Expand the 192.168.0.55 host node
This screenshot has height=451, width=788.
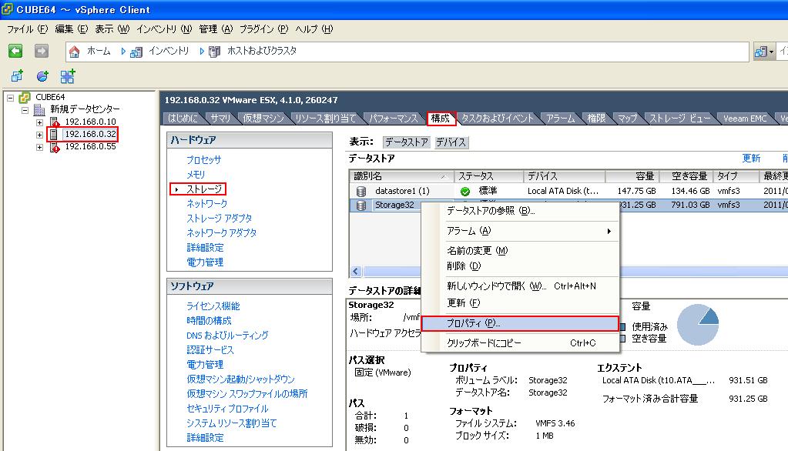(x=39, y=147)
